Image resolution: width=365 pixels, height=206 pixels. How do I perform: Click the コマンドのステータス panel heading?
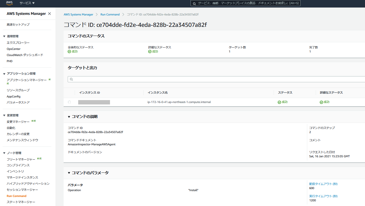[x=86, y=36]
